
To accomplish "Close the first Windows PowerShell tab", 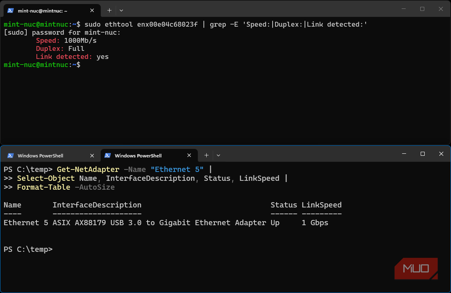I will [92, 155].
